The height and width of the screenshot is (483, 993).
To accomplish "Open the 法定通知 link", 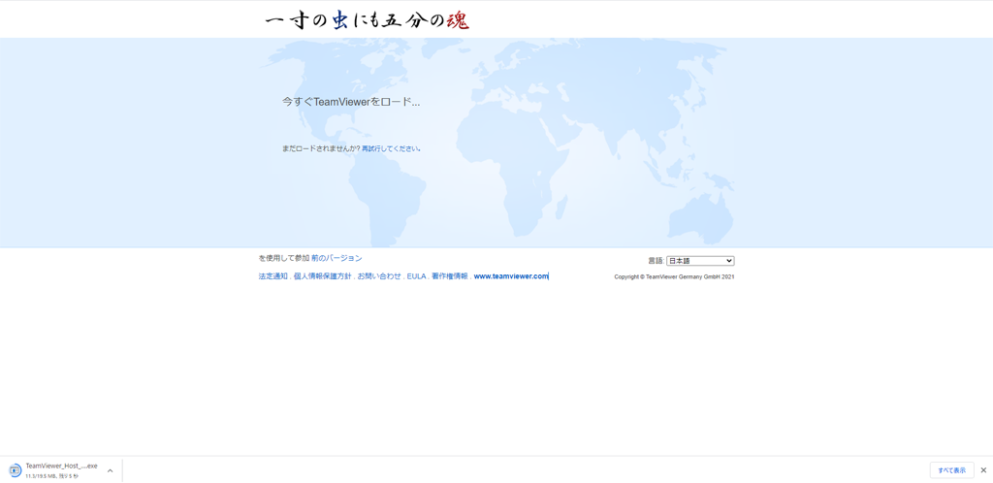I will pos(272,276).
